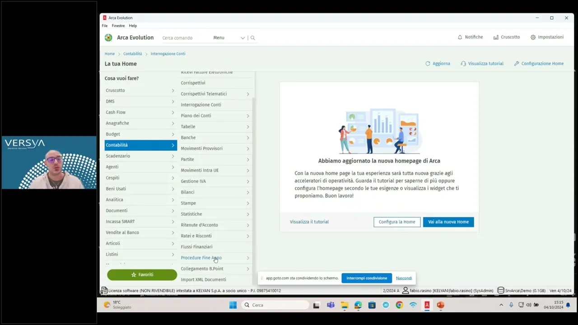Open PowerPoint in taskbar
Screen dimensions: 578x325
pos(440,305)
